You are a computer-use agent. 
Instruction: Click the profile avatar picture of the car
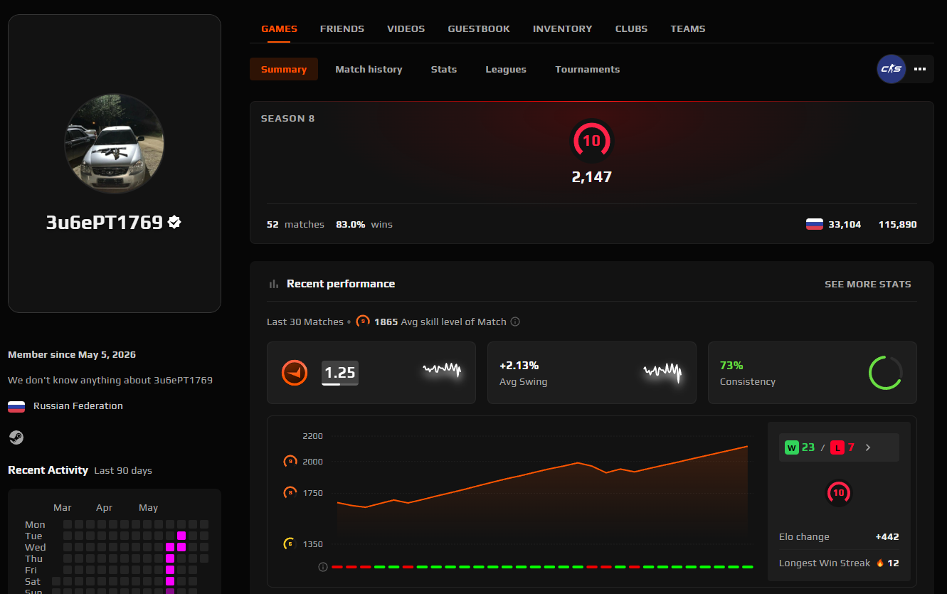point(115,144)
